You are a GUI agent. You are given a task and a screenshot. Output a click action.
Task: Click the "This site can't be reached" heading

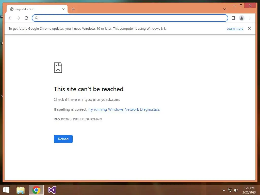(89, 89)
